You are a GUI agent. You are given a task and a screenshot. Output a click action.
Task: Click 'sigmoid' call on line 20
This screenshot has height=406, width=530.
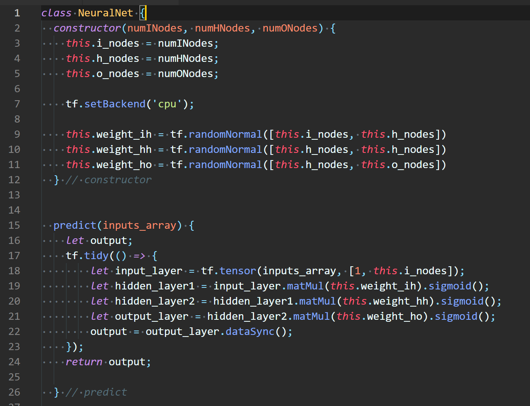463,301
